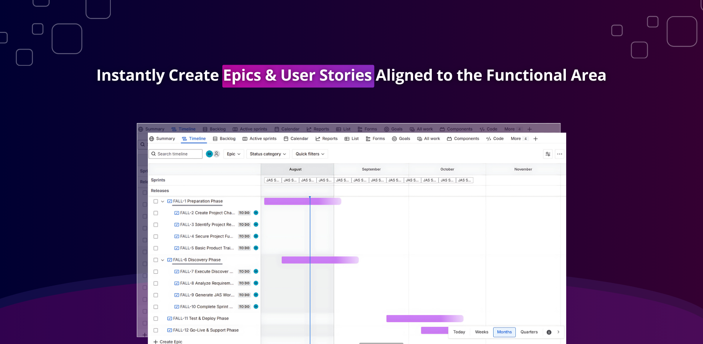Click the info icon near the zoom controls
Image resolution: width=703 pixels, height=344 pixels.
tap(549, 332)
